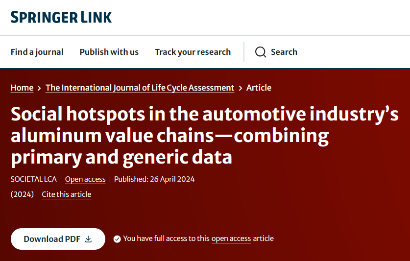Click the Article breadcrumb text
This screenshot has width=410, height=261.
259,88
